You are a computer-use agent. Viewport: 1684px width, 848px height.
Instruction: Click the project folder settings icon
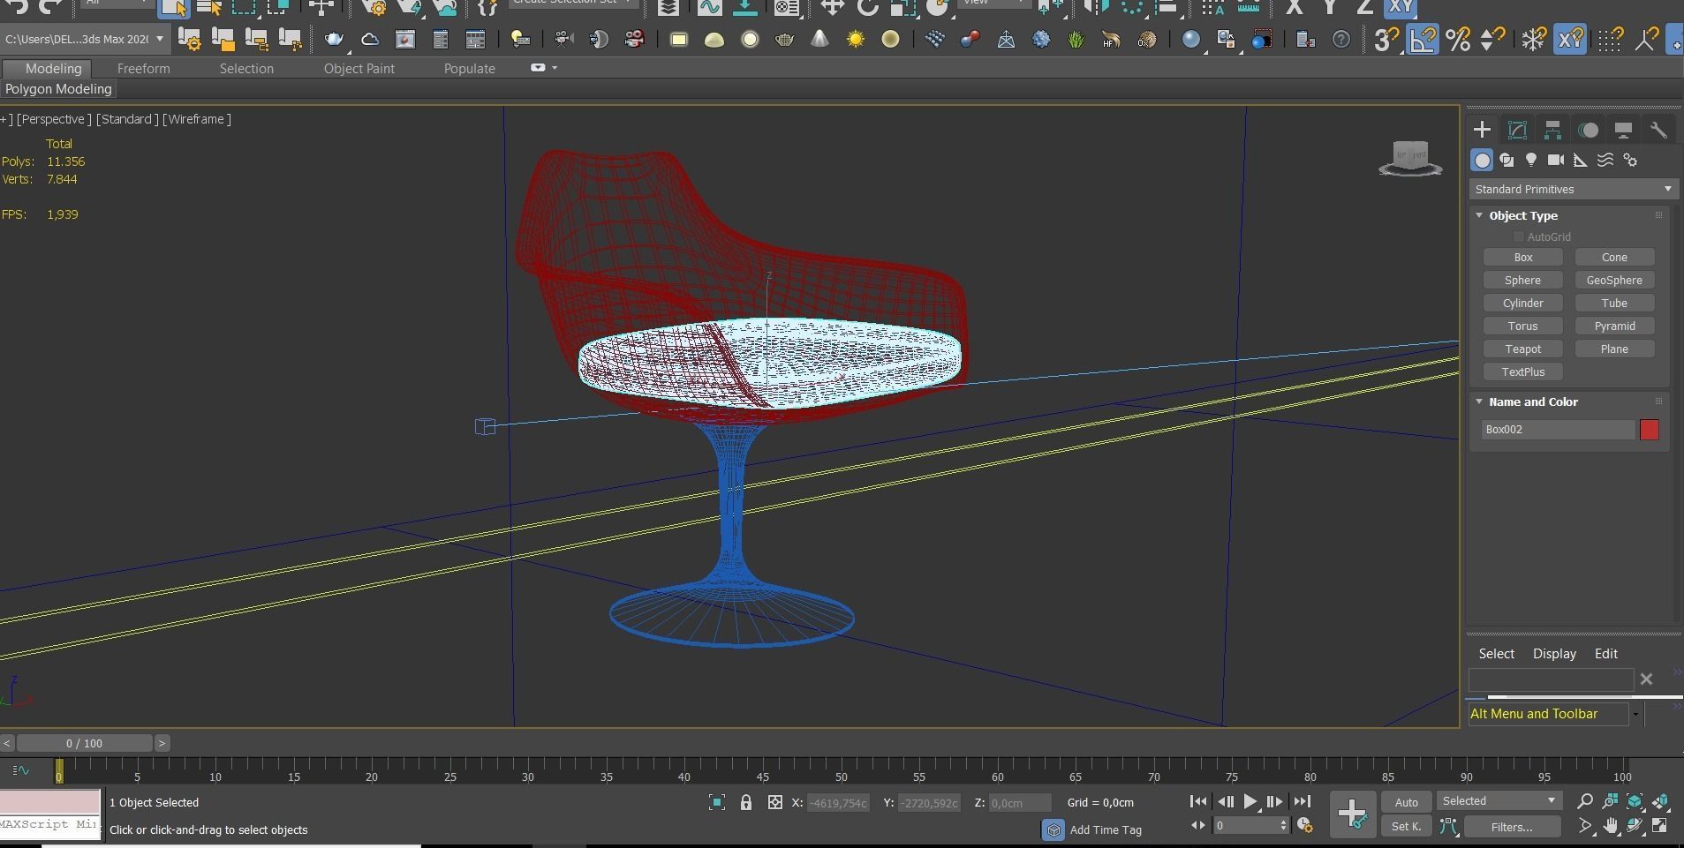click(x=189, y=39)
